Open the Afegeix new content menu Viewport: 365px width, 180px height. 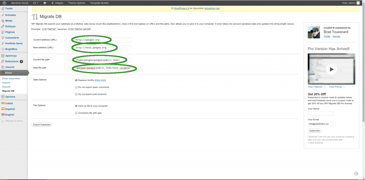point(57,3)
